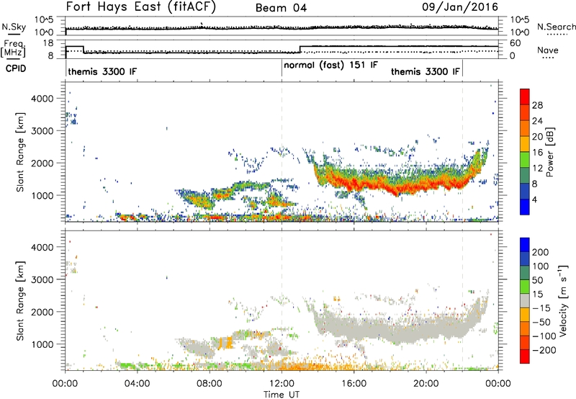Click the 'Nave' legend label

pos(548,50)
